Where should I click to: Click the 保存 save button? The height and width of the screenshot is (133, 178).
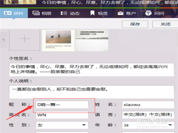pos(135,24)
